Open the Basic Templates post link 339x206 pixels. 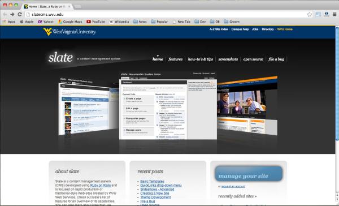pyautogui.click(x=152, y=181)
